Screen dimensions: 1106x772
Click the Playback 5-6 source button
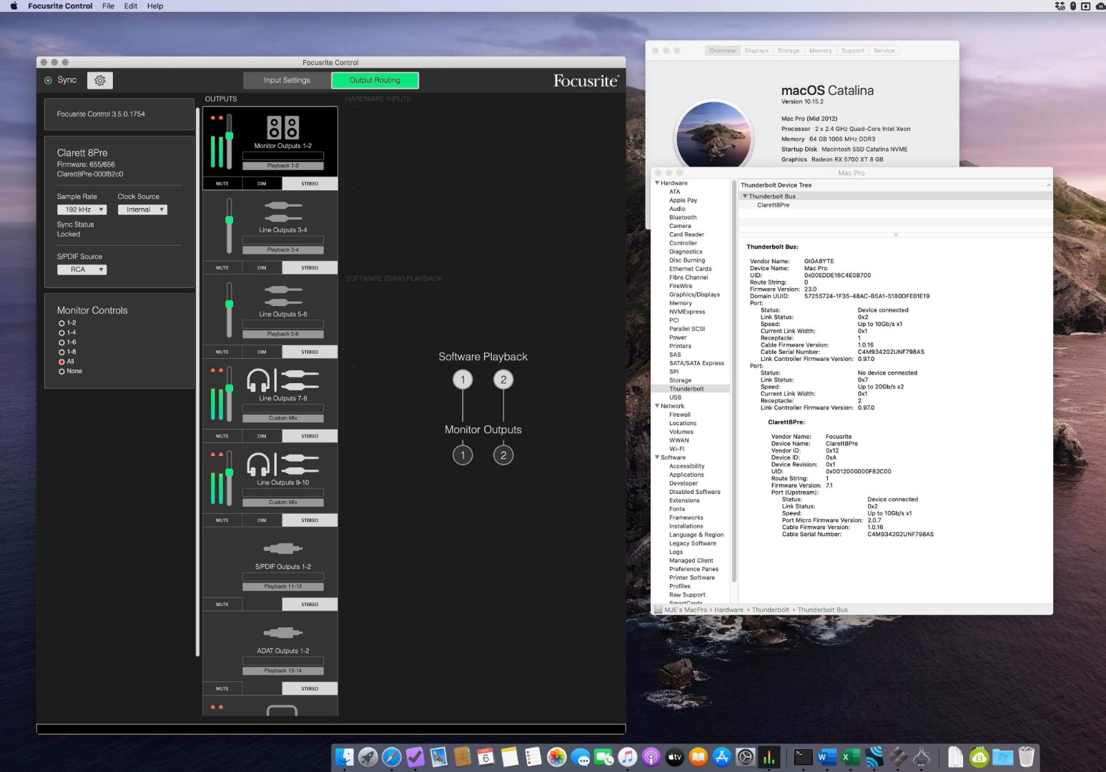[x=283, y=334]
